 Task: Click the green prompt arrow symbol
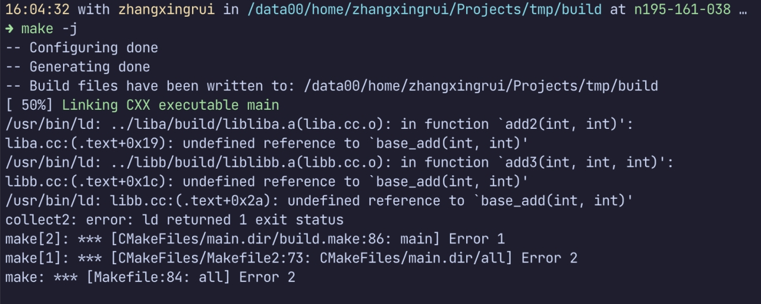coord(10,29)
